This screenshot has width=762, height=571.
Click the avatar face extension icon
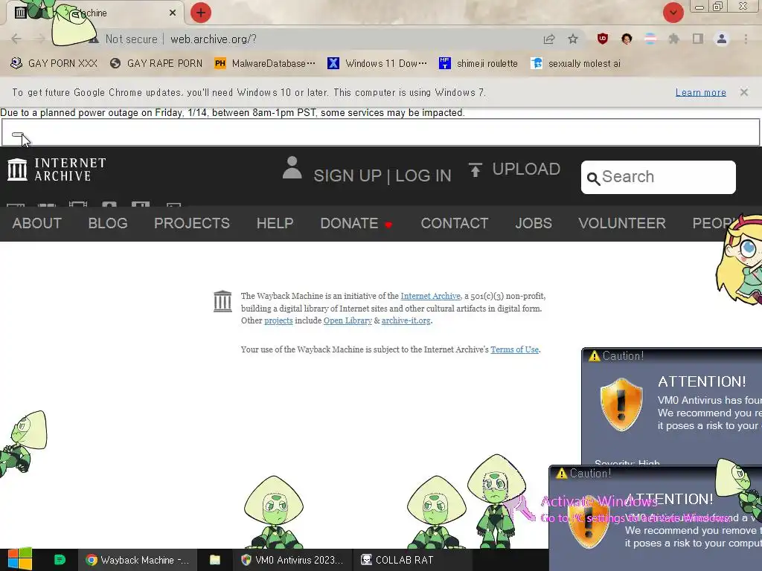pyautogui.click(x=627, y=39)
